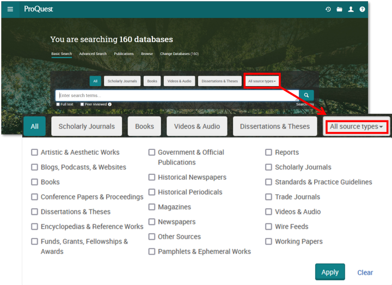Click the magnifying glass search button
This screenshot has height=285, width=392.
tap(307, 95)
